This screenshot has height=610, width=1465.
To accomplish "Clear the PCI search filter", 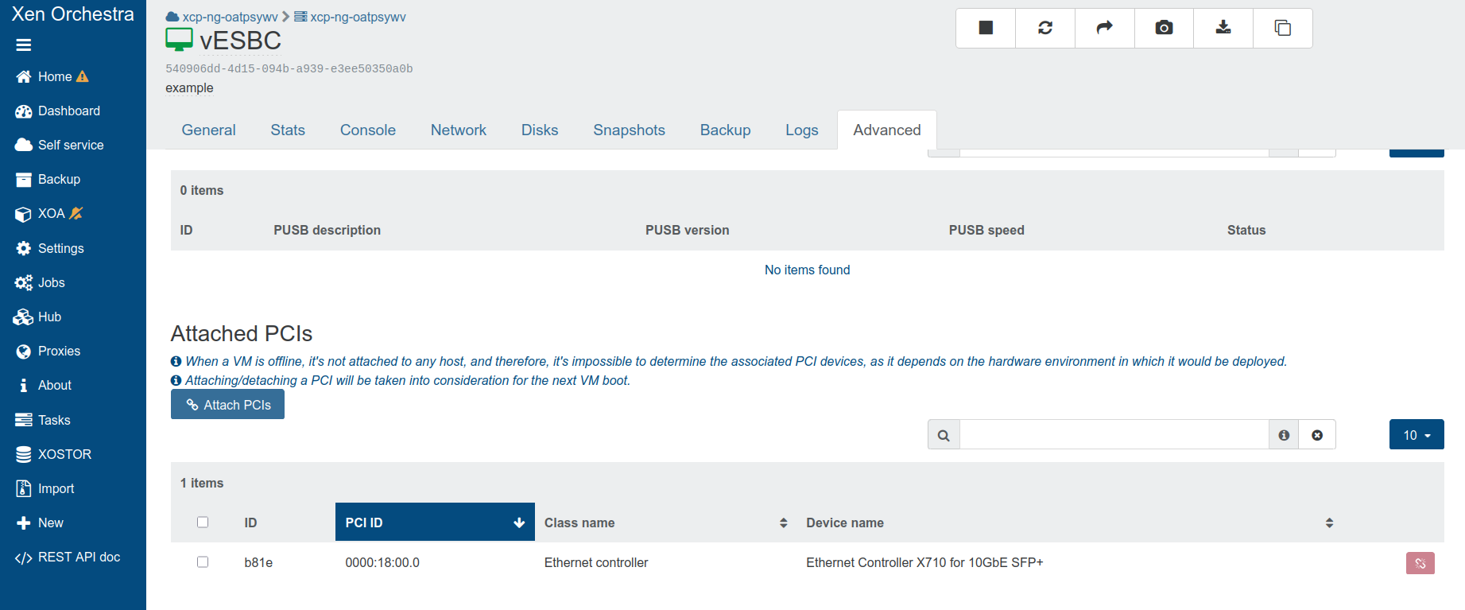I will [x=1317, y=435].
